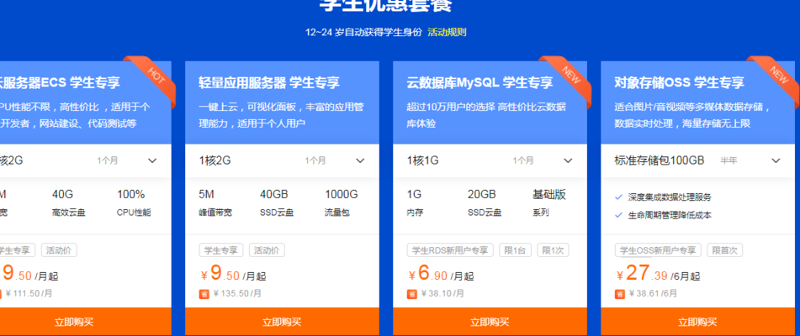Click the 1G 内存 spec

pos(414,203)
